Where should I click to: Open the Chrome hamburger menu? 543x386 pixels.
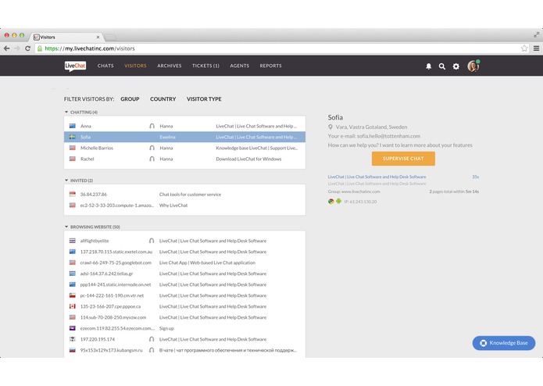[x=536, y=48]
